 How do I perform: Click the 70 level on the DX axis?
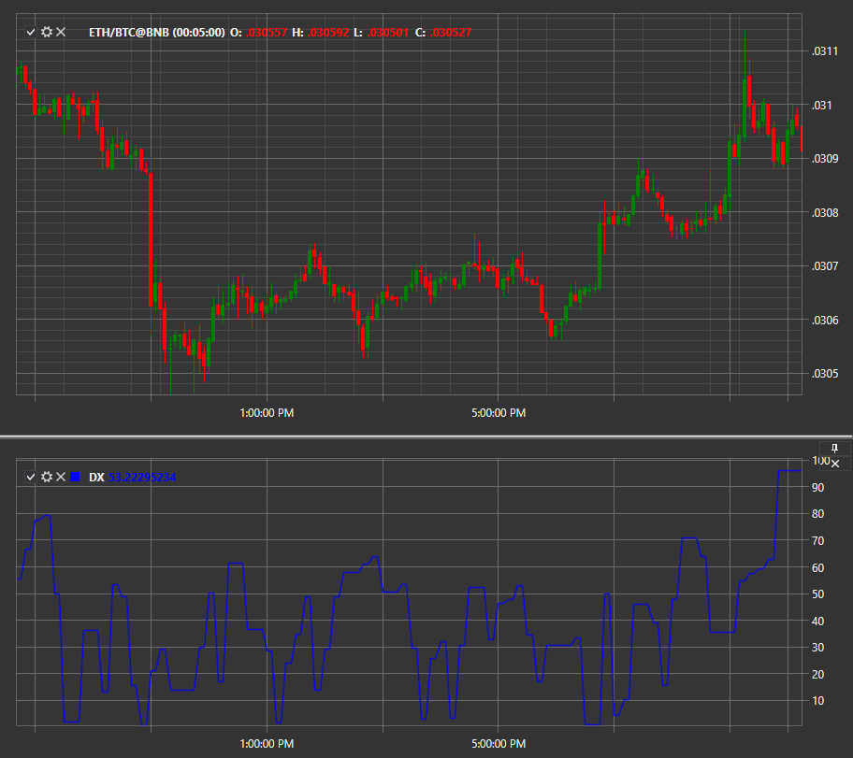pyautogui.click(x=817, y=541)
